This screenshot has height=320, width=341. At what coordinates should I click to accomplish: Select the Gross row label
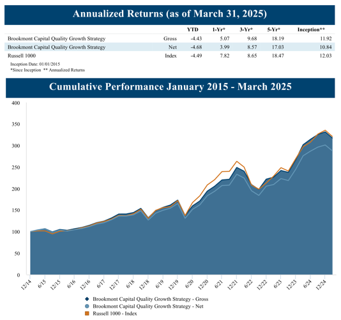tap(170, 38)
